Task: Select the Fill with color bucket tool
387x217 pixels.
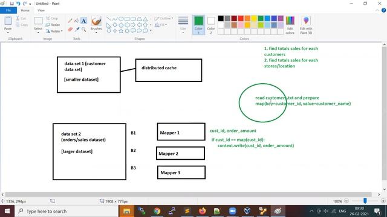Action: tap(77, 21)
